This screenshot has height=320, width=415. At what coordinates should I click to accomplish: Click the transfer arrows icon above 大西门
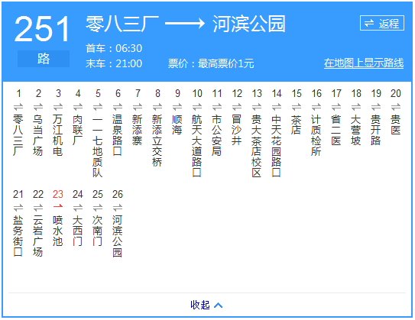coord(78,208)
